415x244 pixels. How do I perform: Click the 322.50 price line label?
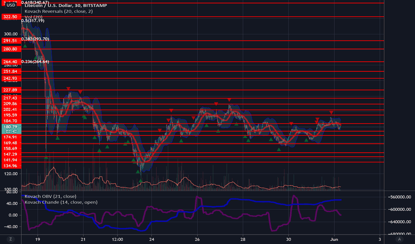point(11,17)
